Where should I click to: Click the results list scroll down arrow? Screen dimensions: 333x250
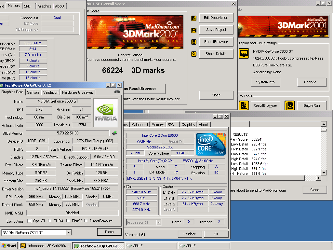[324, 173]
